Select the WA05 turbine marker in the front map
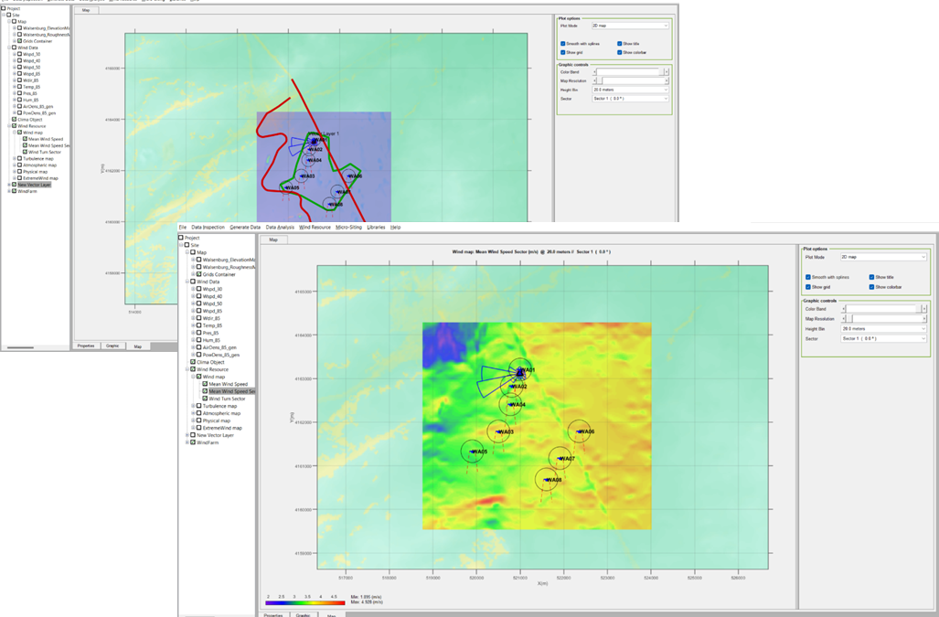939x617 pixels. (473, 452)
